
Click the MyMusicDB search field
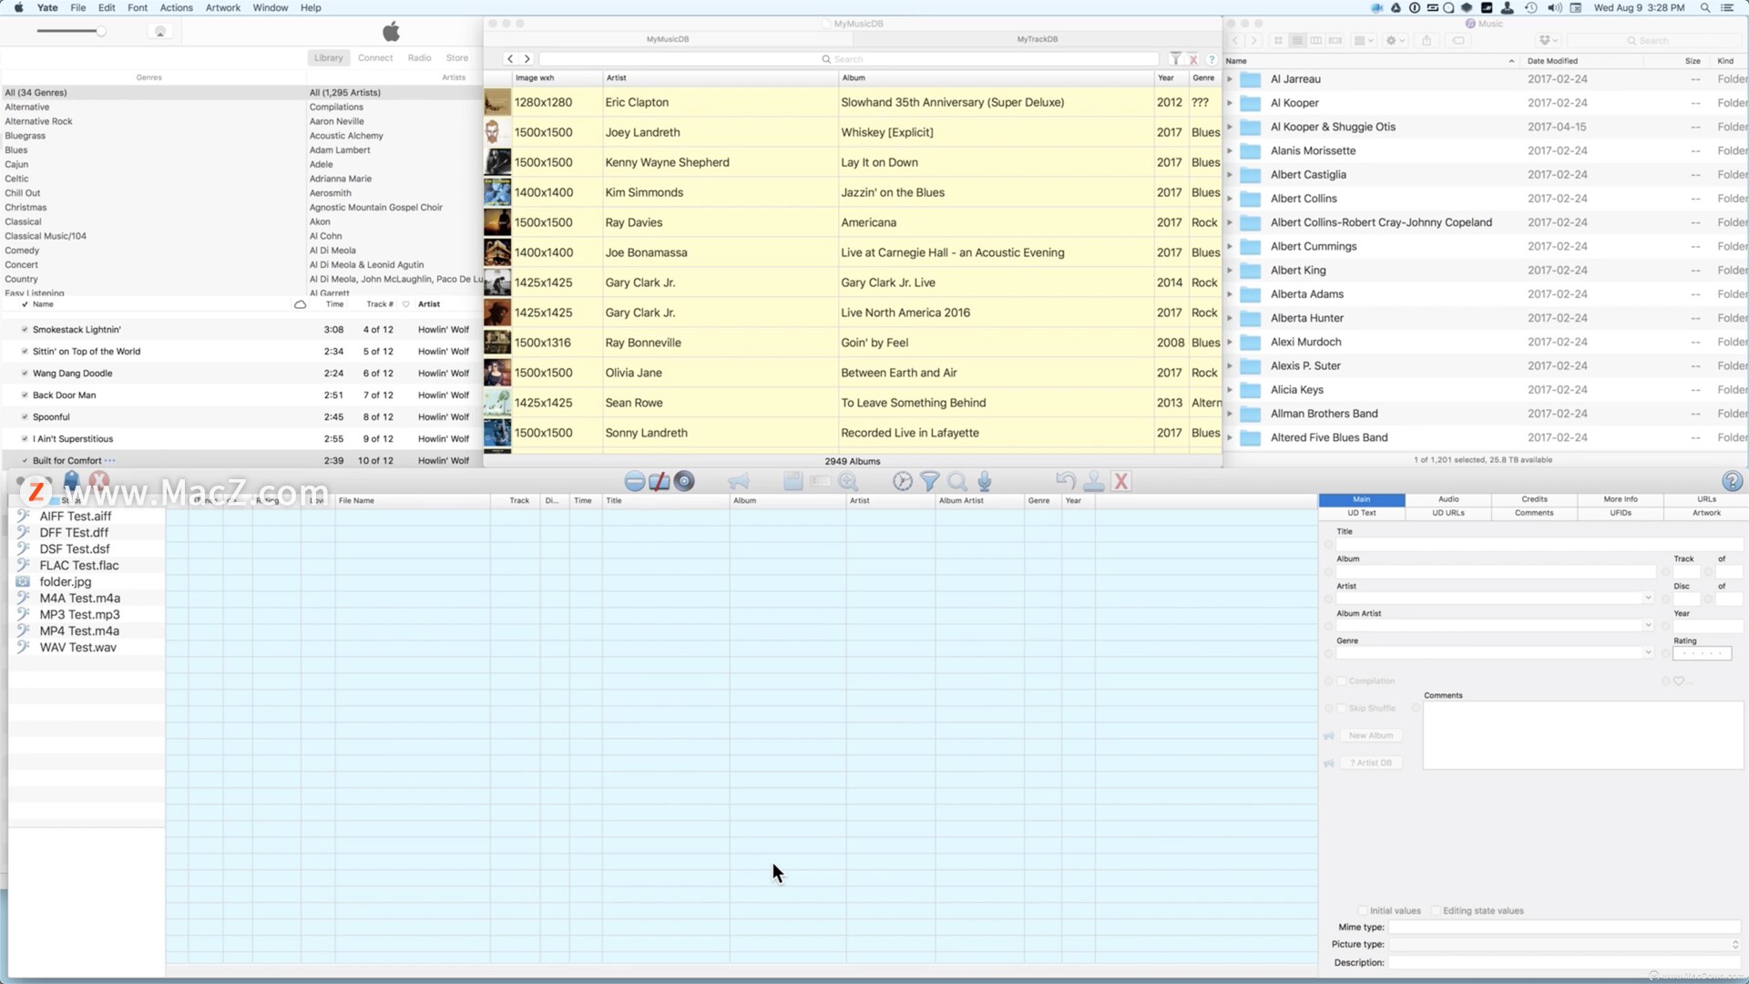point(849,59)
